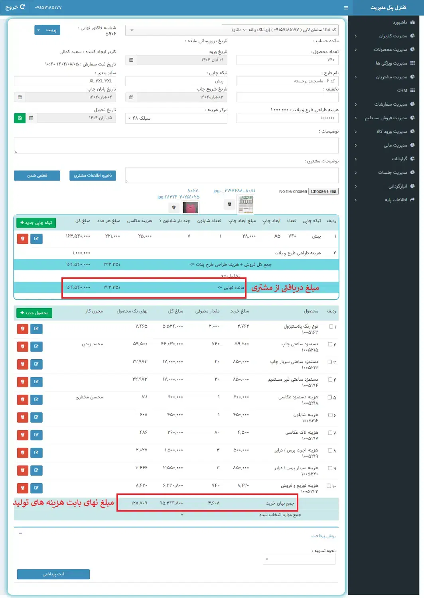
Task: Click the توضیحات text area
Action: click(x=176, y=146)
